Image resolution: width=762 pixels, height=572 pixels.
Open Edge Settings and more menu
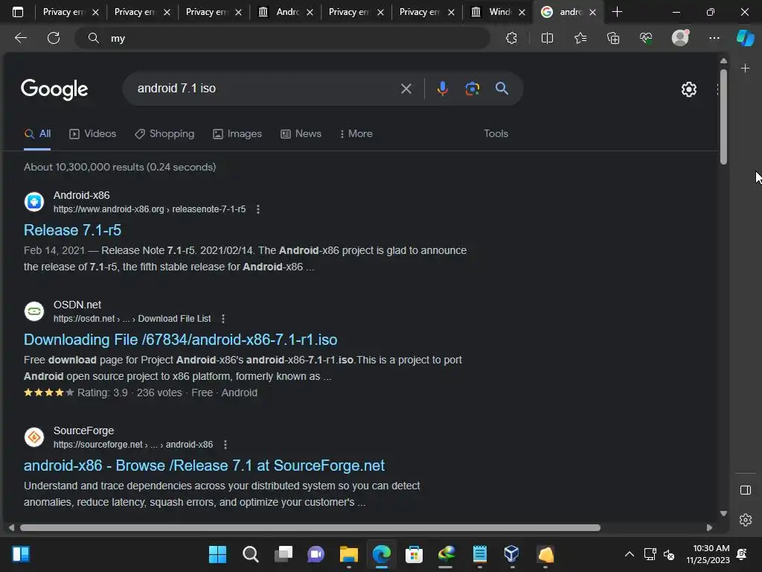click(x=714, y=38)
